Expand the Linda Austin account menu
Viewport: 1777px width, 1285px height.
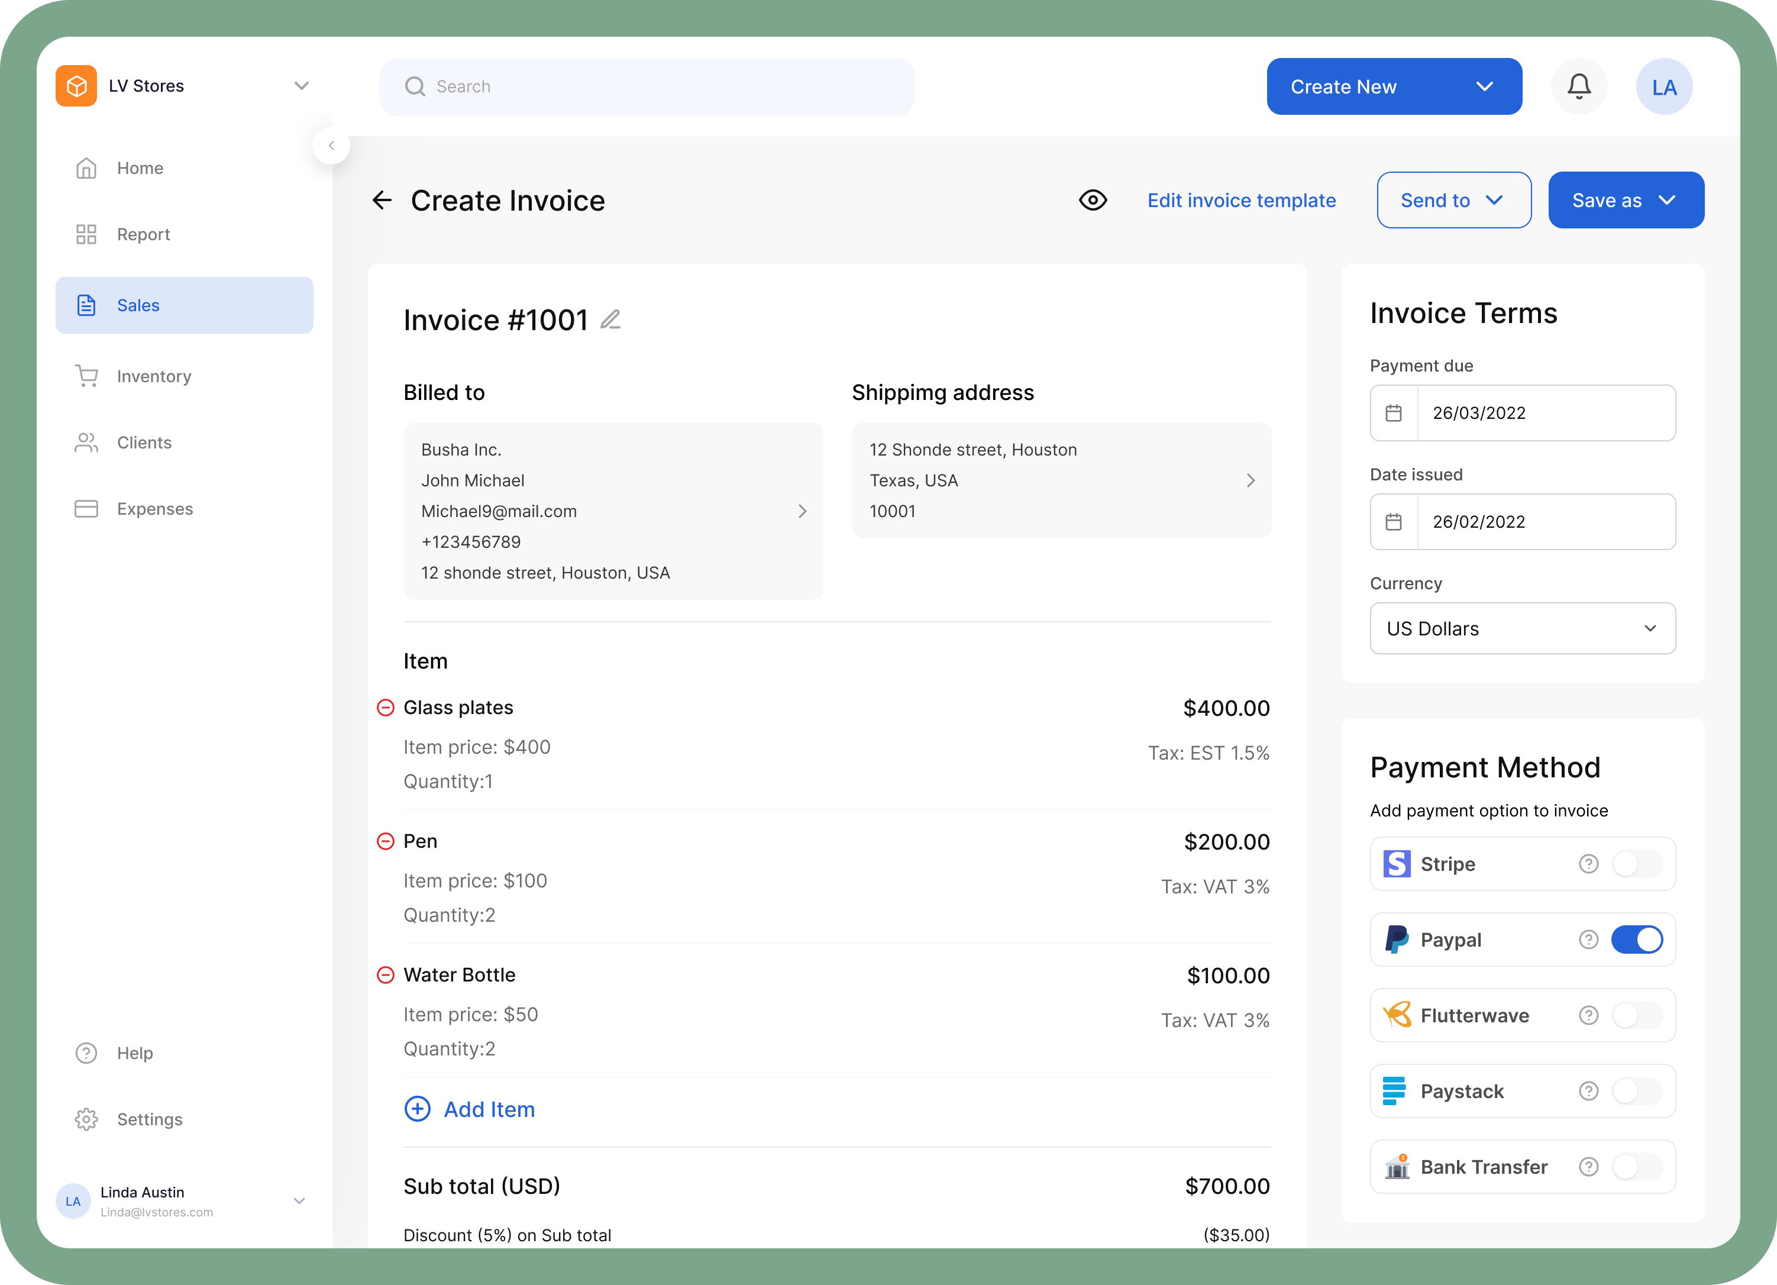tap(299, 1201)
